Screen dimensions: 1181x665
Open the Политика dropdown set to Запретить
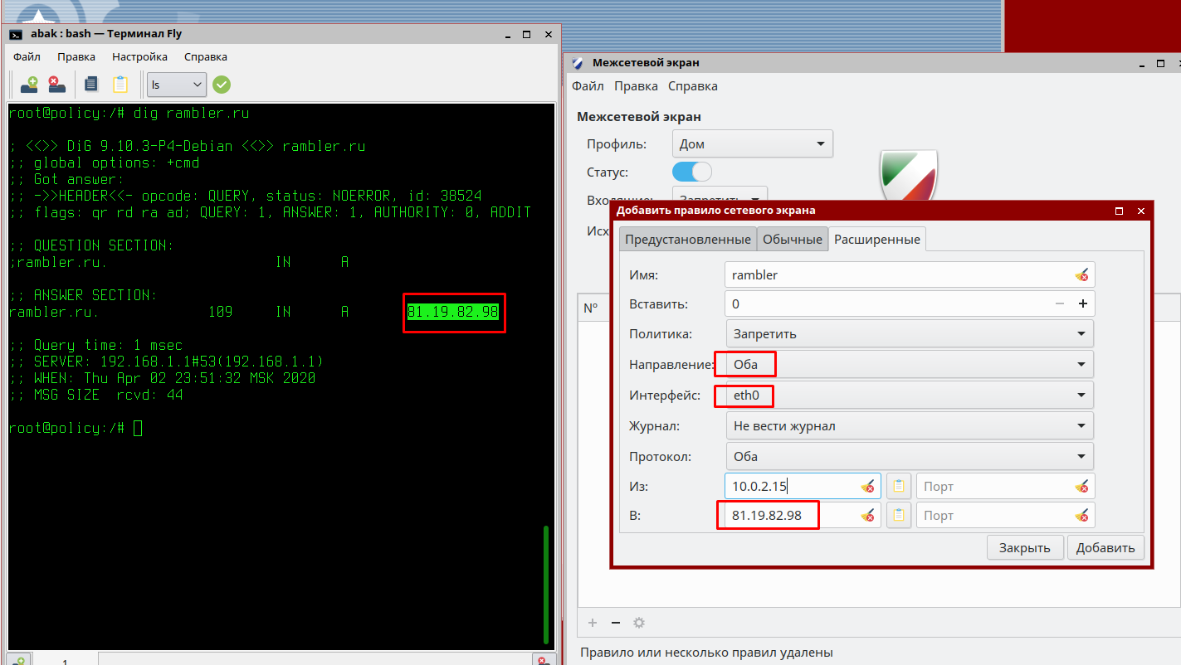click(910, 334)
